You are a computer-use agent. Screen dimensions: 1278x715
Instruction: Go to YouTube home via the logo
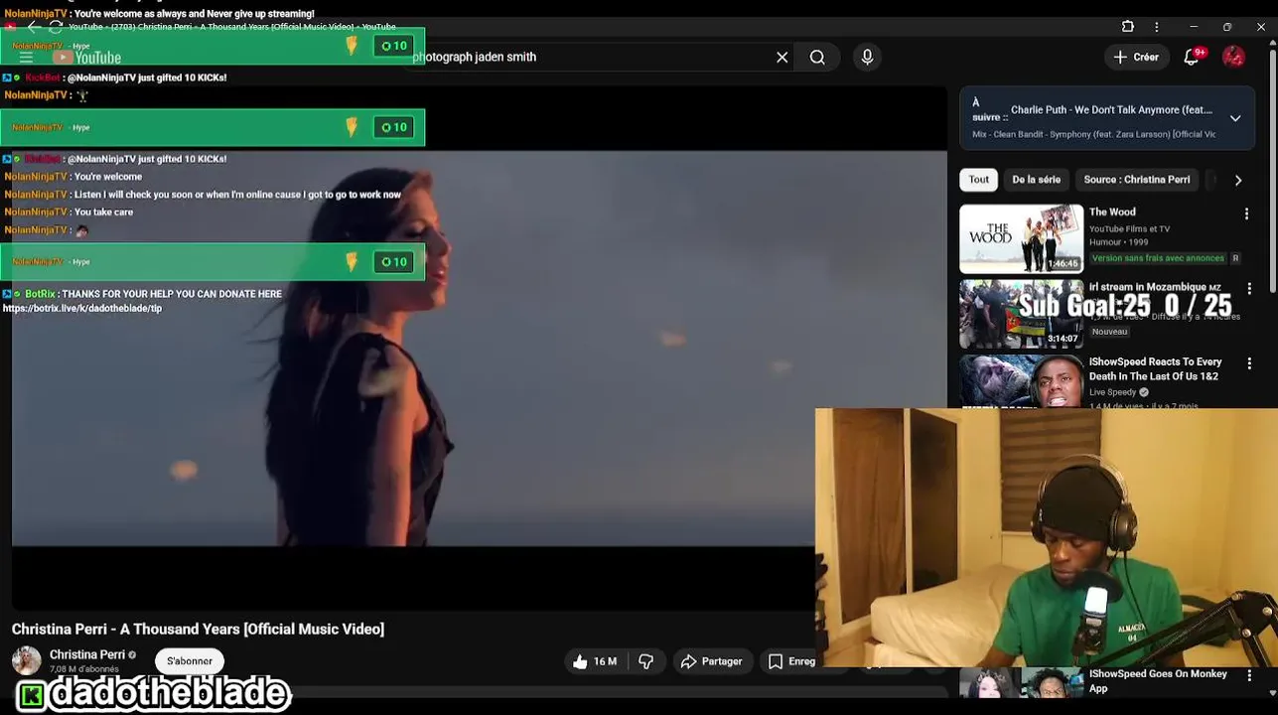click(87, 58)
